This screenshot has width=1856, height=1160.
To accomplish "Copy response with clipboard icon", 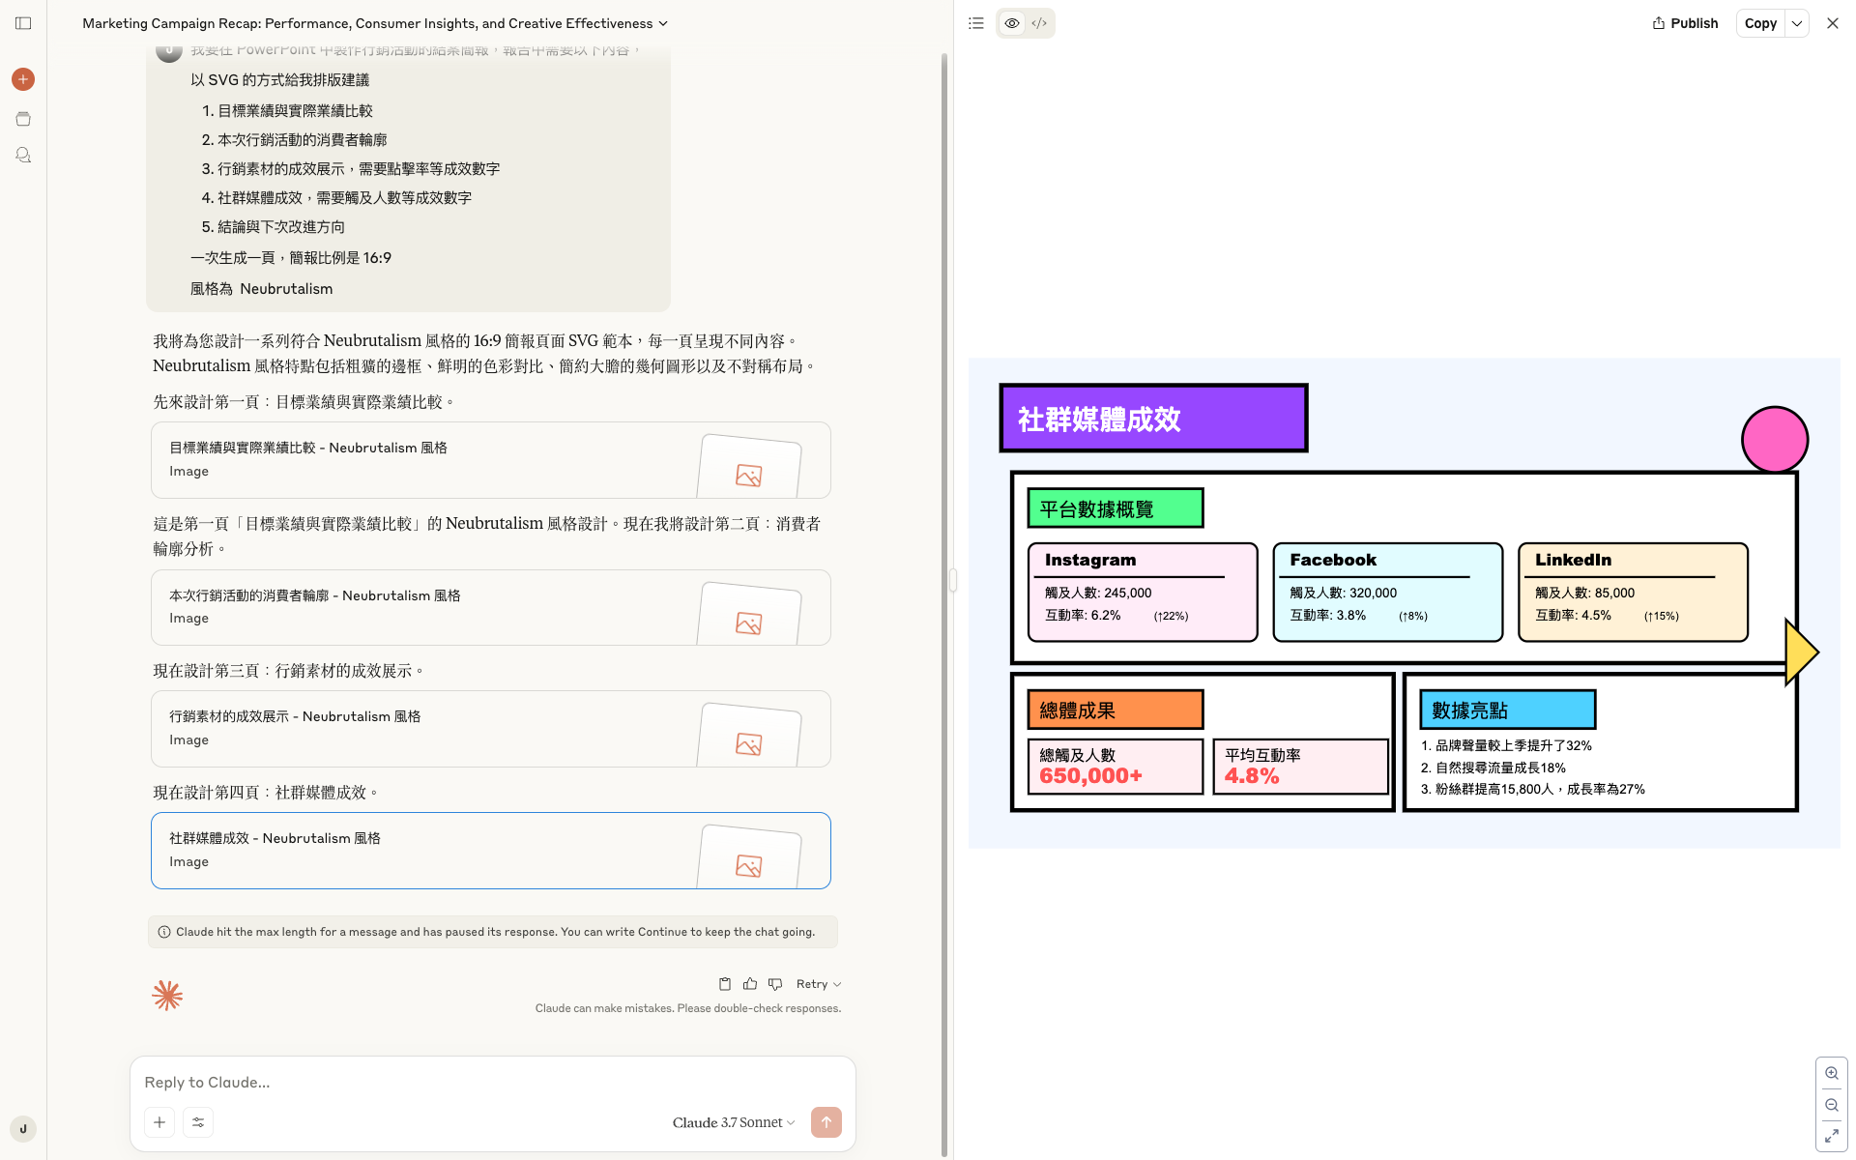I will [x=725, y=984].
